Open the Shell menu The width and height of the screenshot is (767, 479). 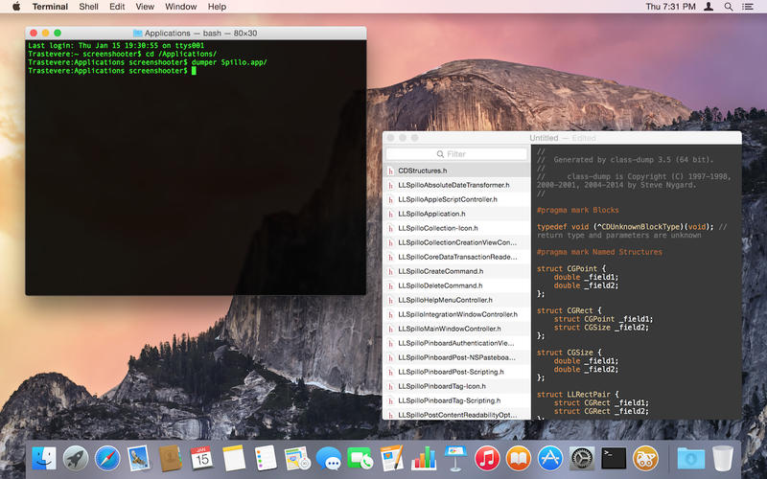click(x=88, y=7)
